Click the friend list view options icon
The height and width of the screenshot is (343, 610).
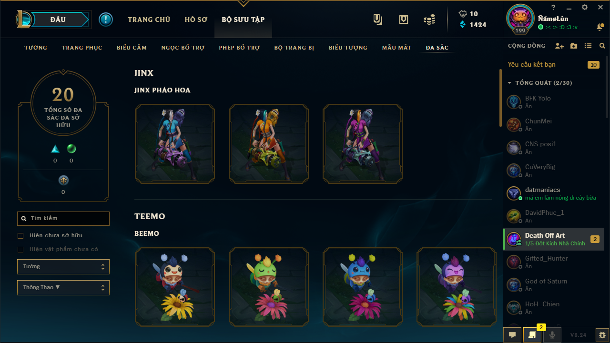(x=588, y=46)
